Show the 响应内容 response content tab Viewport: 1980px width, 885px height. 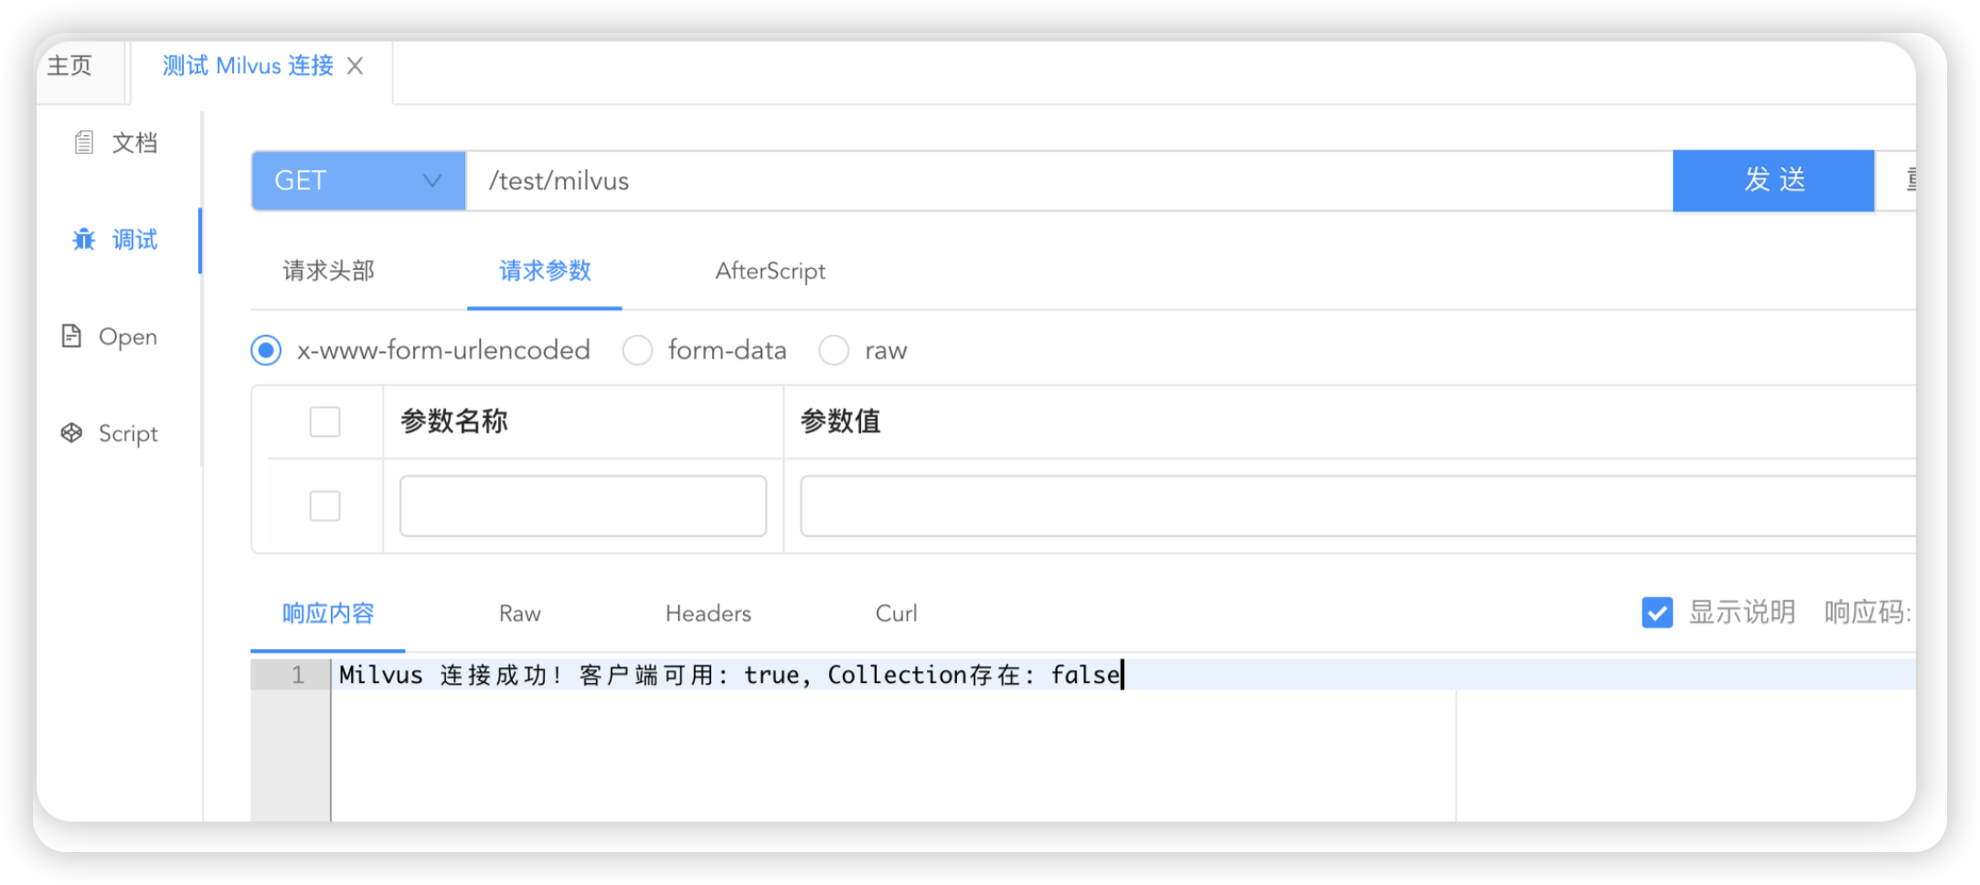tap(328, 613)
